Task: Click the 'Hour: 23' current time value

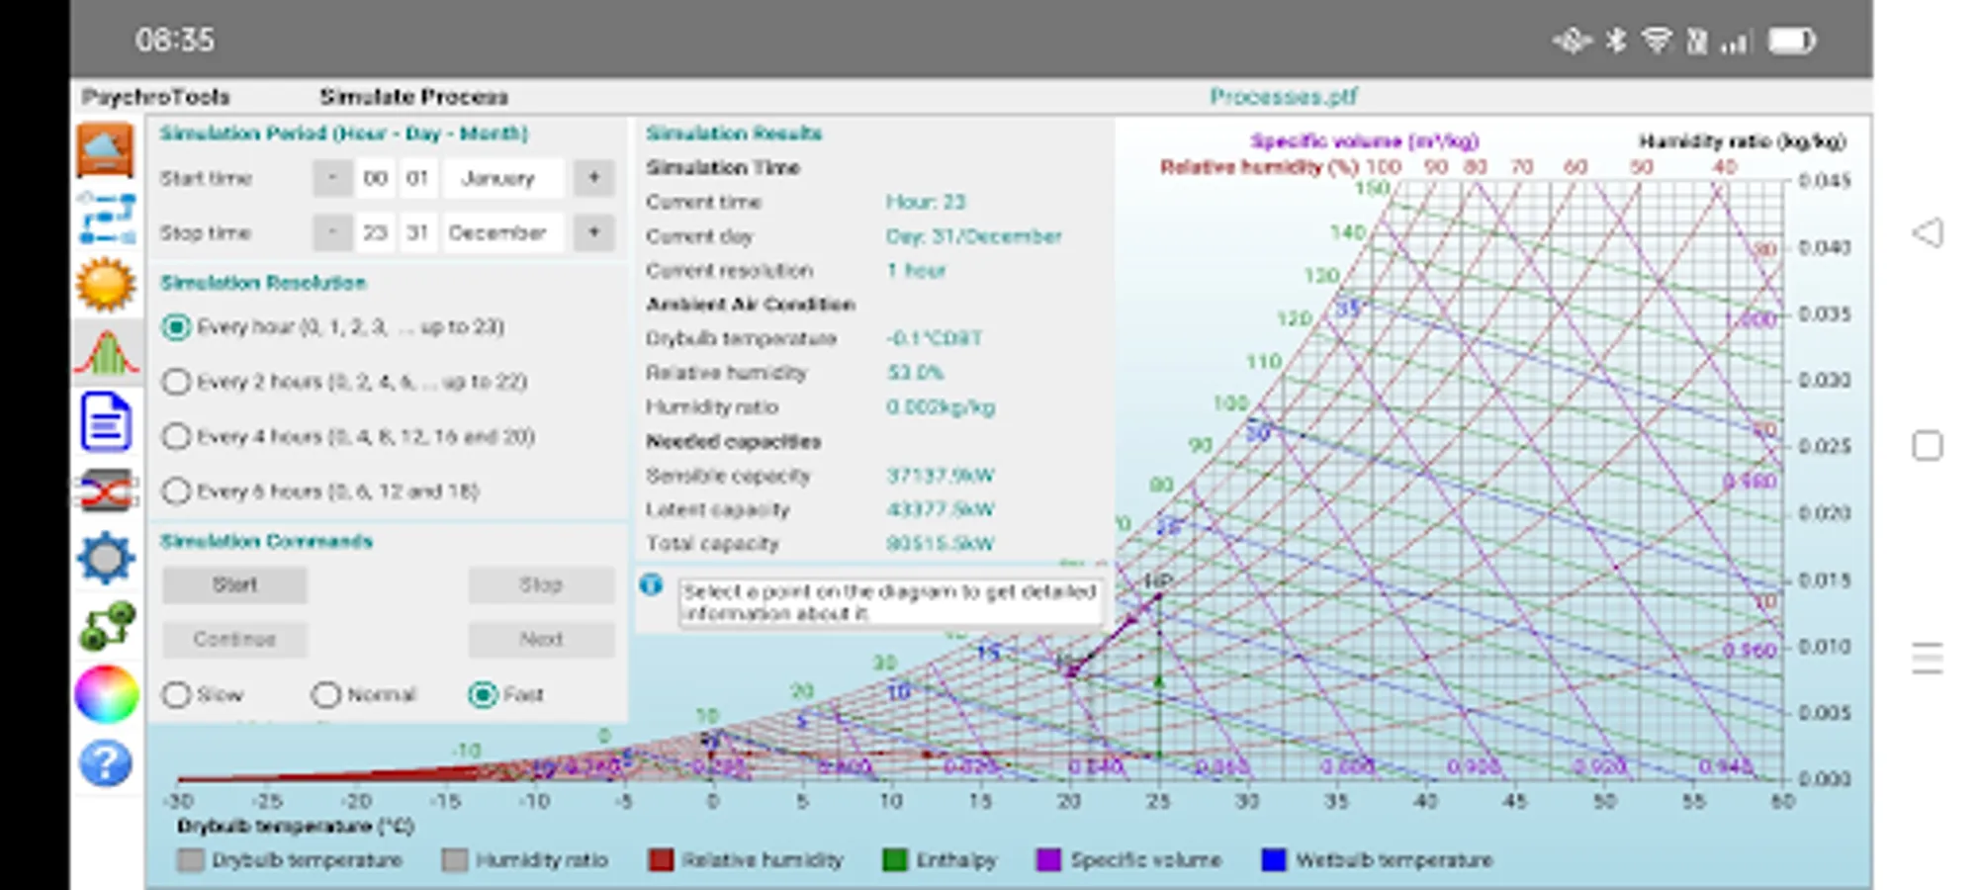Action: pyautogui.click(x=926, y=202)
